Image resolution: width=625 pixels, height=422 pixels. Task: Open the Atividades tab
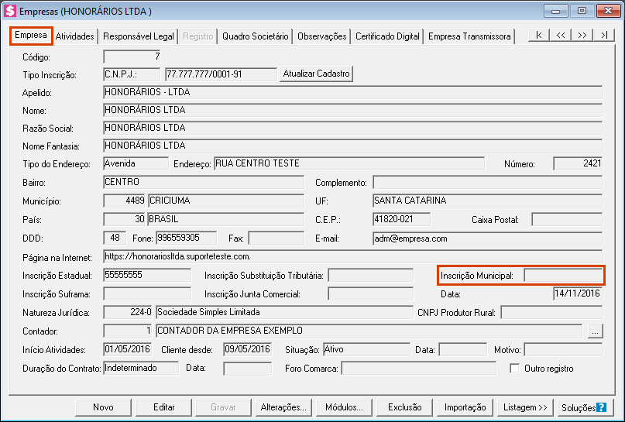click(75, 36)
